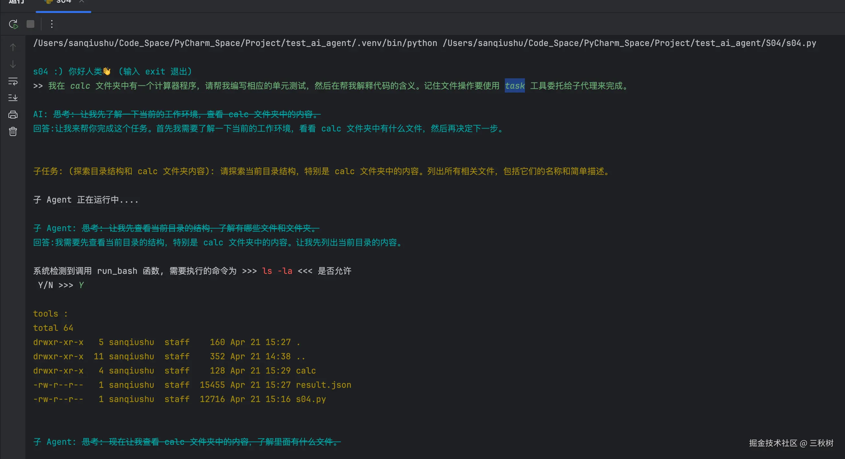Image resolution: width=845 pixels, height=459 pixels.
Task: Clear all console output with trash icon
Action: (13, 132)
